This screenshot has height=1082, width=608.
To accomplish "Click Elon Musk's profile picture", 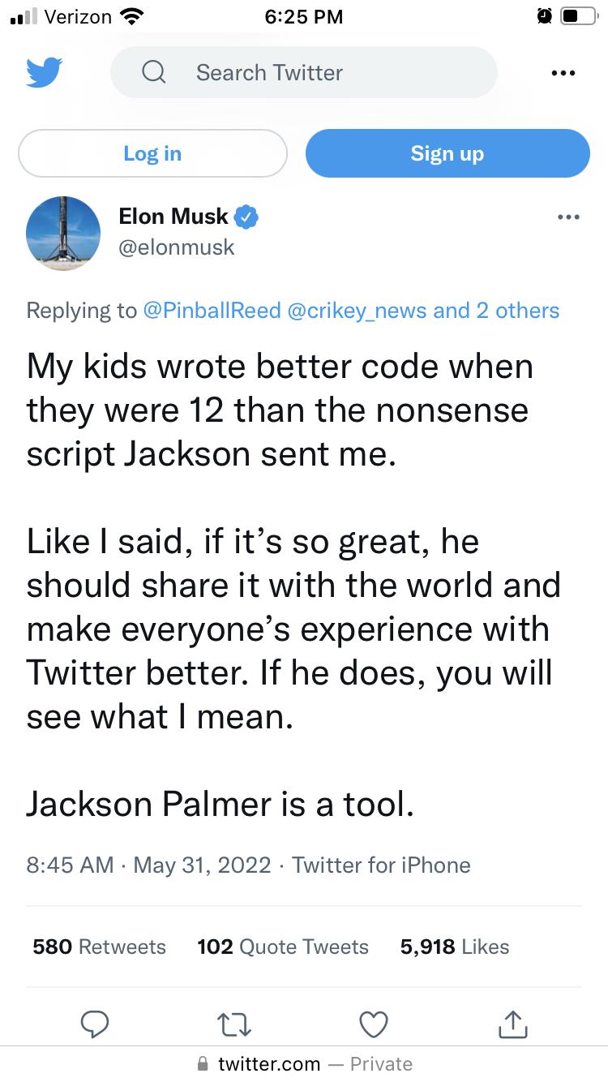I will pyautogui.click(x=63, y=234).
